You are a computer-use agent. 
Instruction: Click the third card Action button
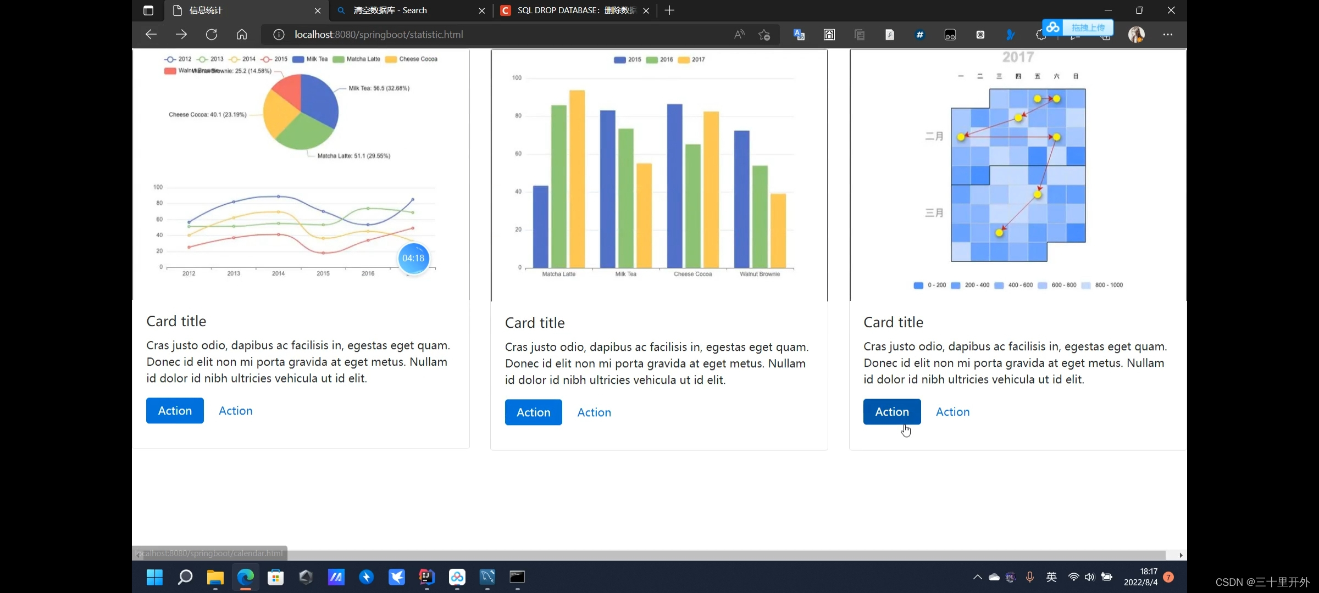[x=891, y=412]
